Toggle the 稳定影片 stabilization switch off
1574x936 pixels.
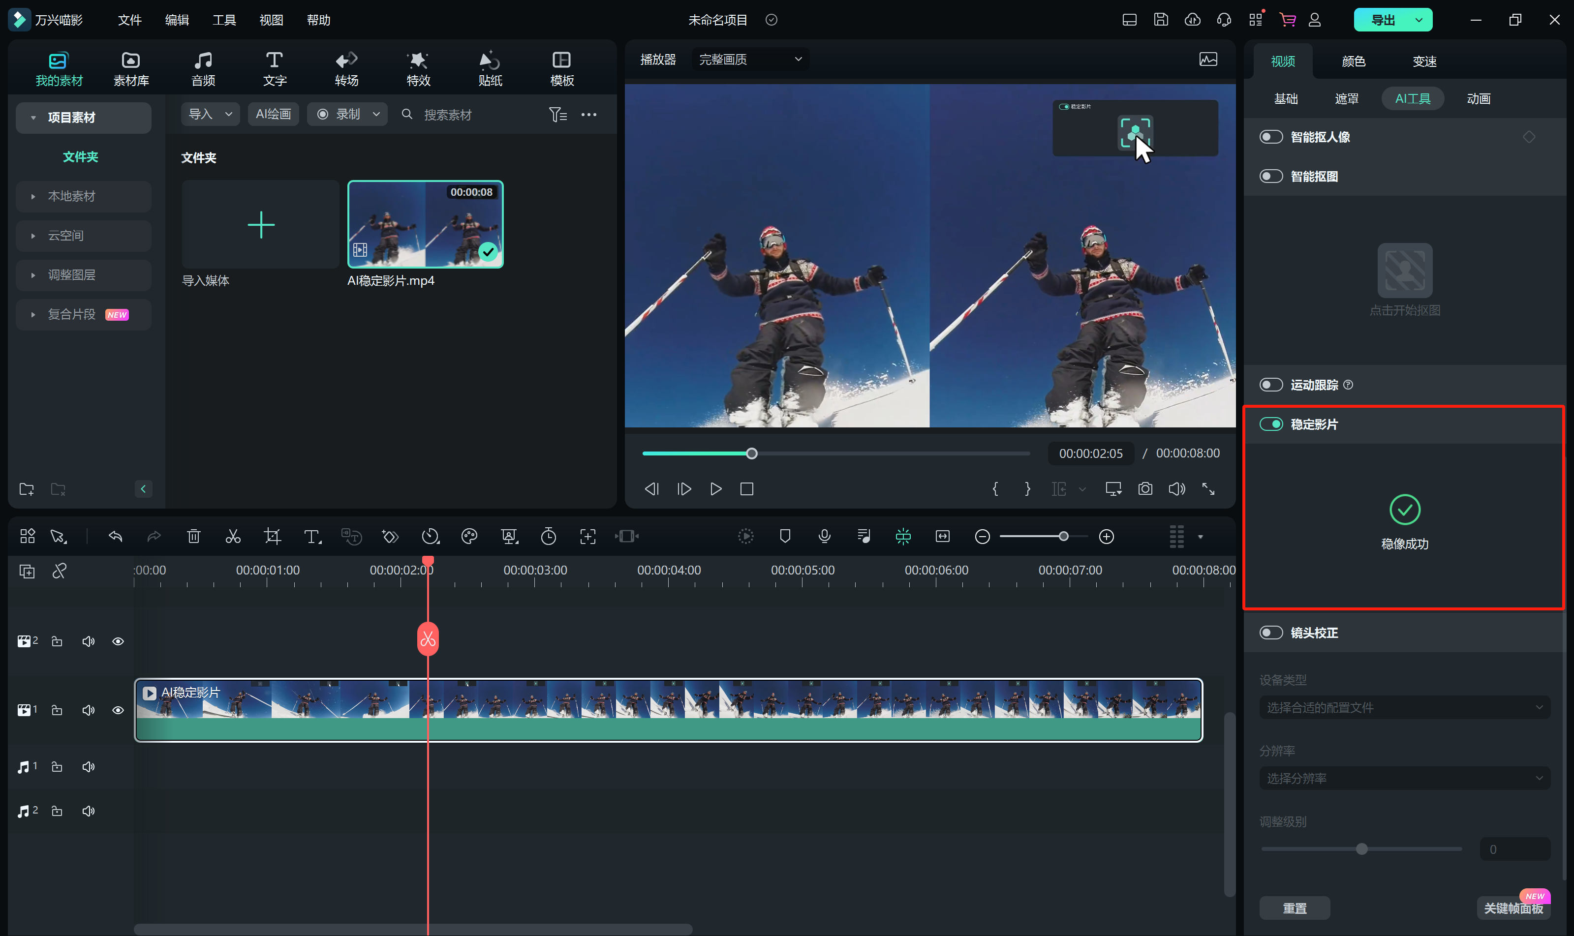point(1270,424)
